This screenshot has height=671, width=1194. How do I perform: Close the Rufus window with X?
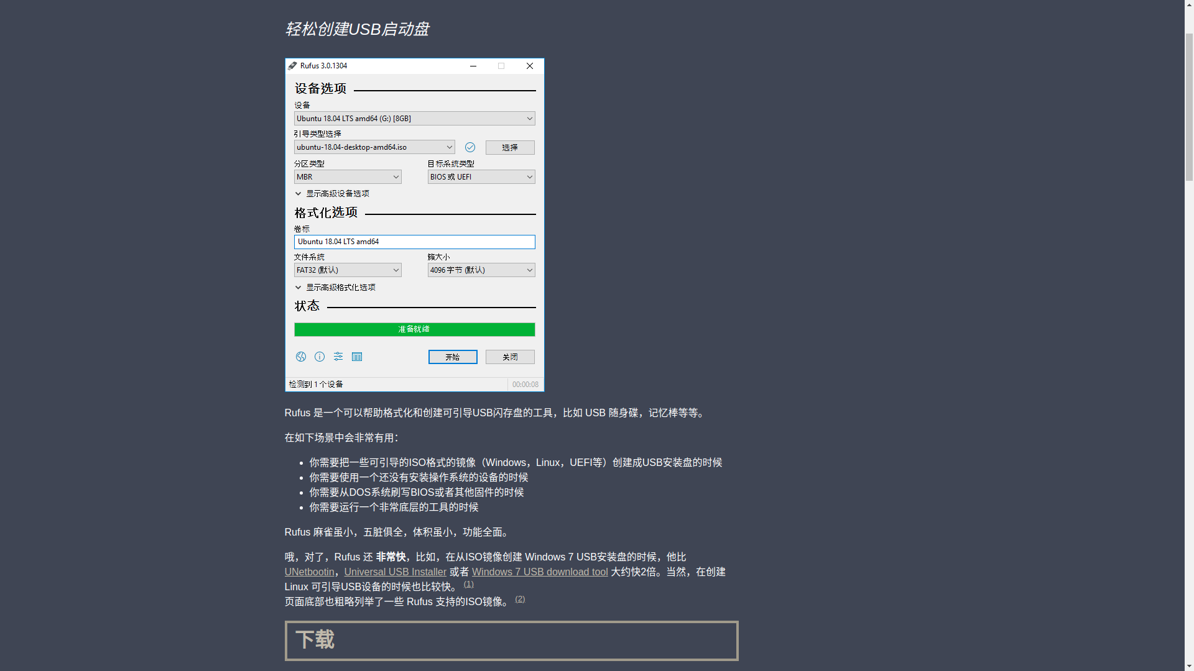point(530,66)
